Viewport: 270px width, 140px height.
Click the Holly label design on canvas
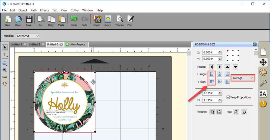64,102
